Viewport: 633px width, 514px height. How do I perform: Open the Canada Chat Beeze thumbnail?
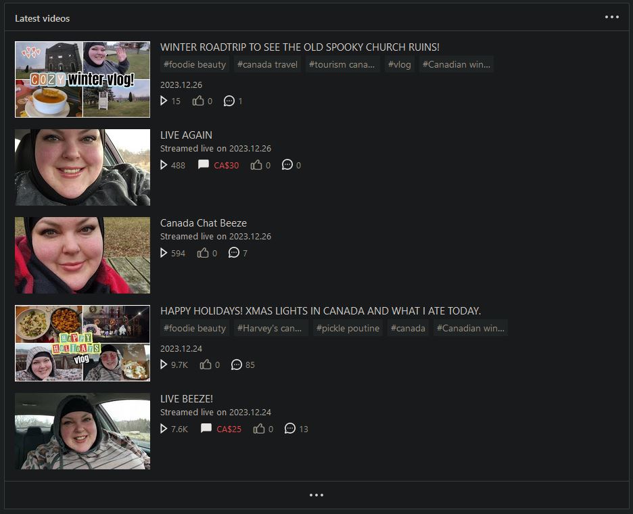click(83, 255)
